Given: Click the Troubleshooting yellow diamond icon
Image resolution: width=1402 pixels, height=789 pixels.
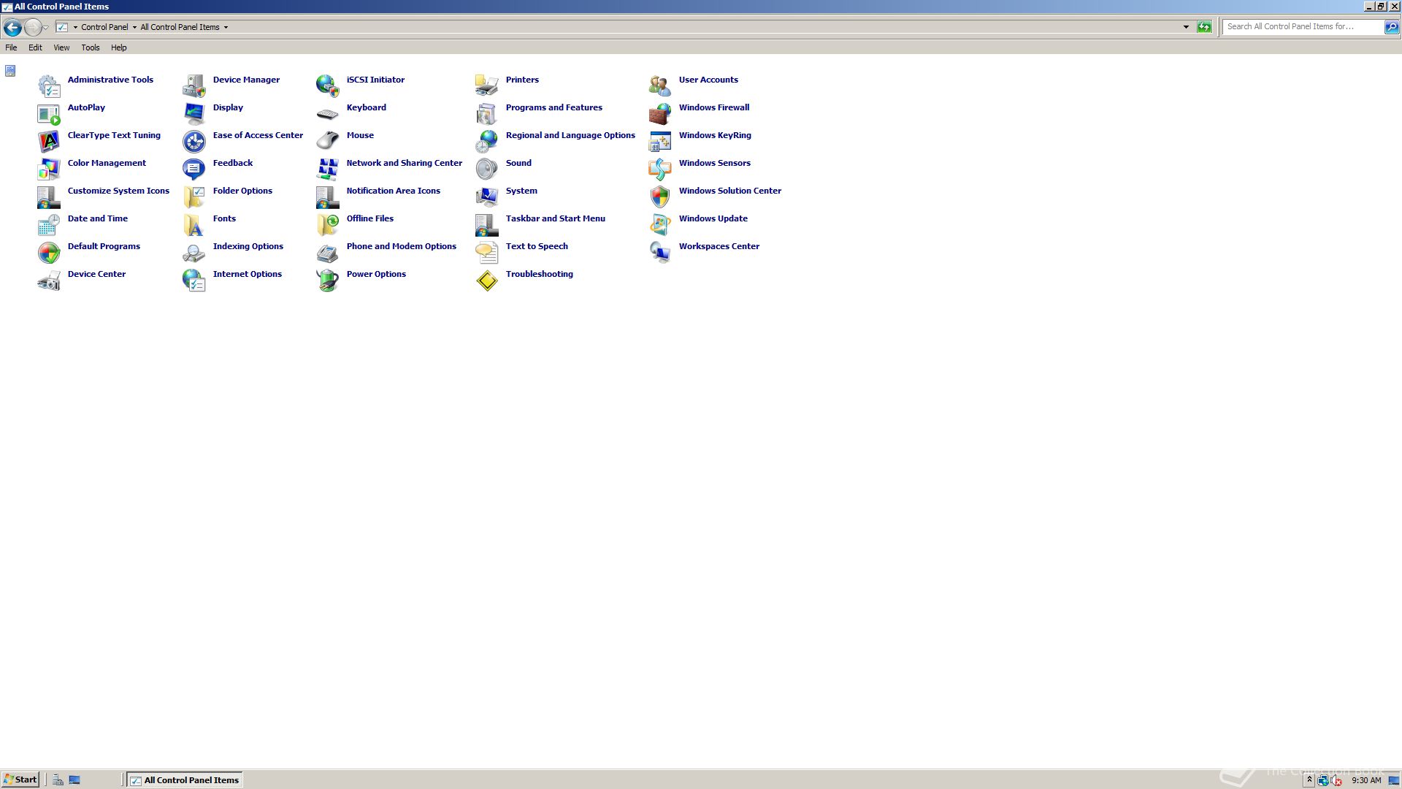Looking at the screenshot, I should [x=487, y=280].
